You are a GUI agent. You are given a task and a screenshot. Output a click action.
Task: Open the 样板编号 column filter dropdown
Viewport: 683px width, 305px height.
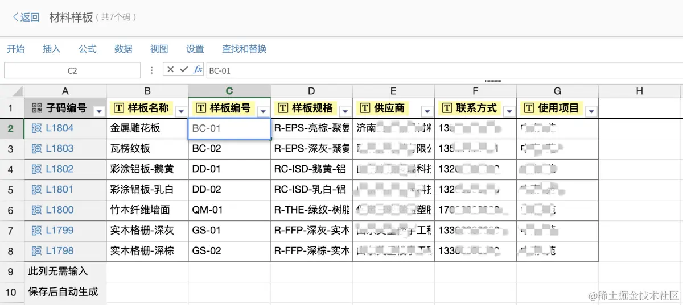point(263,111)
